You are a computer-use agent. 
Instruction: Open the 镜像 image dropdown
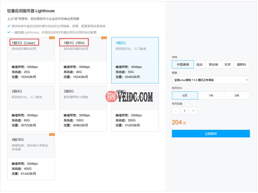[211, 80]
